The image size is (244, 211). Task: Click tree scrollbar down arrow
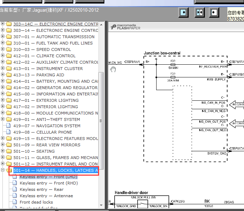101,205
